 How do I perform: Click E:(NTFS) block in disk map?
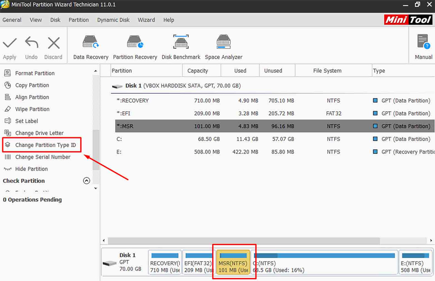416,262
